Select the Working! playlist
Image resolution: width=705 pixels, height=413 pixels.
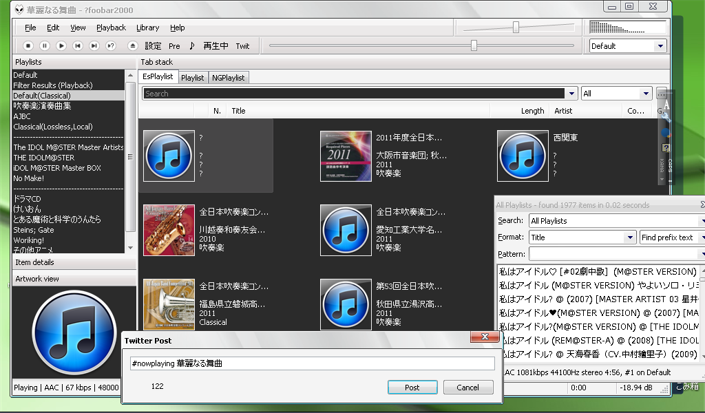click(68, 240)
